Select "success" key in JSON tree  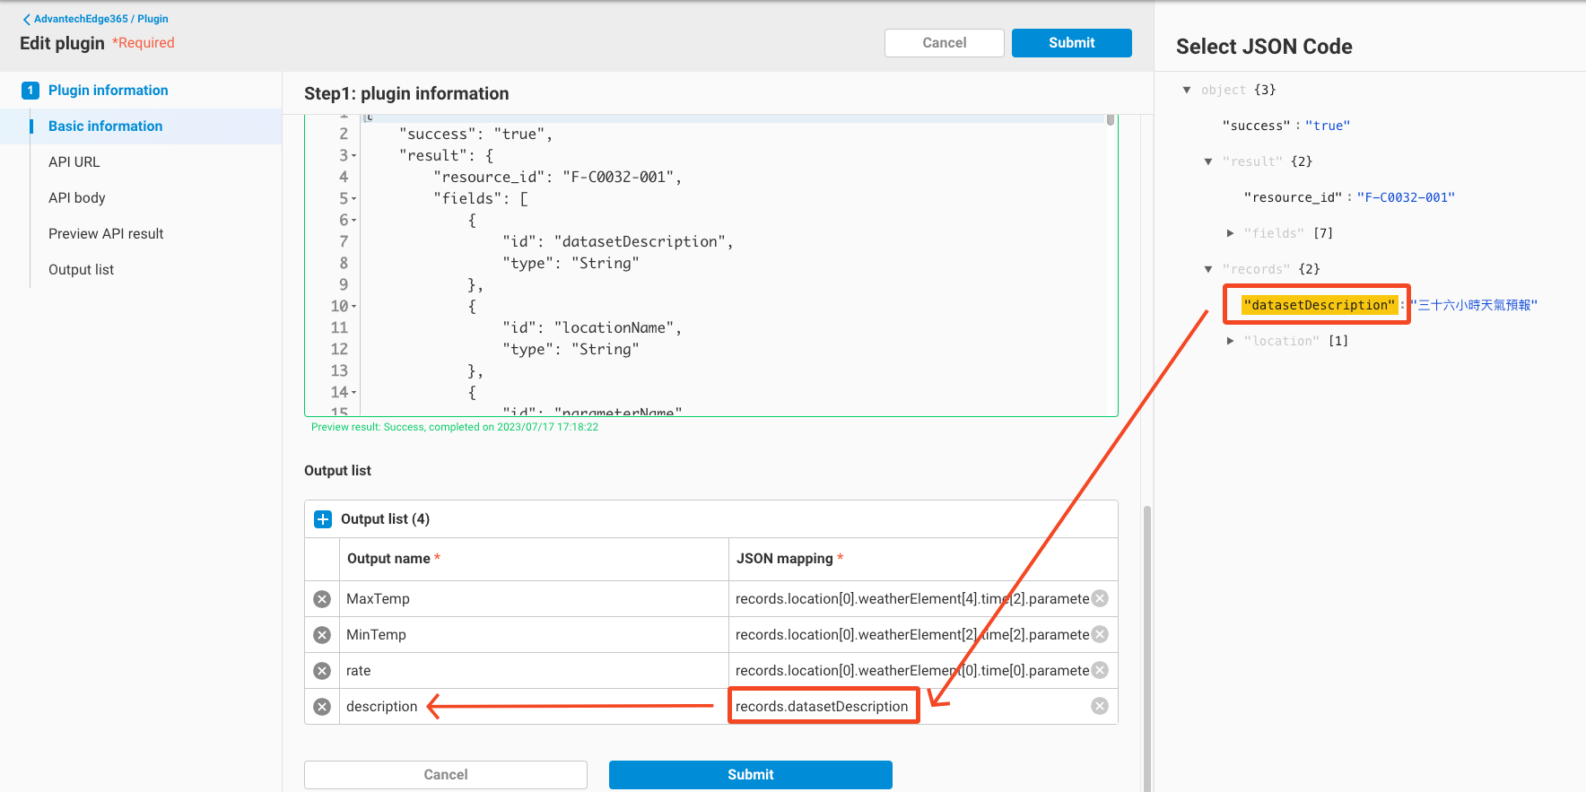tap(1256, 126)
